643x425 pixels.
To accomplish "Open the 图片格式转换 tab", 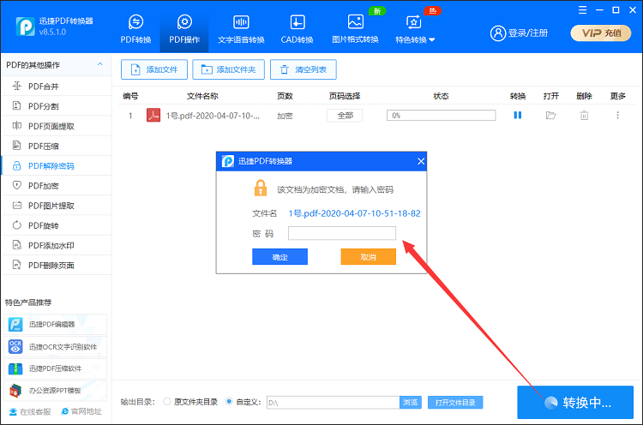I will (355, 29).
